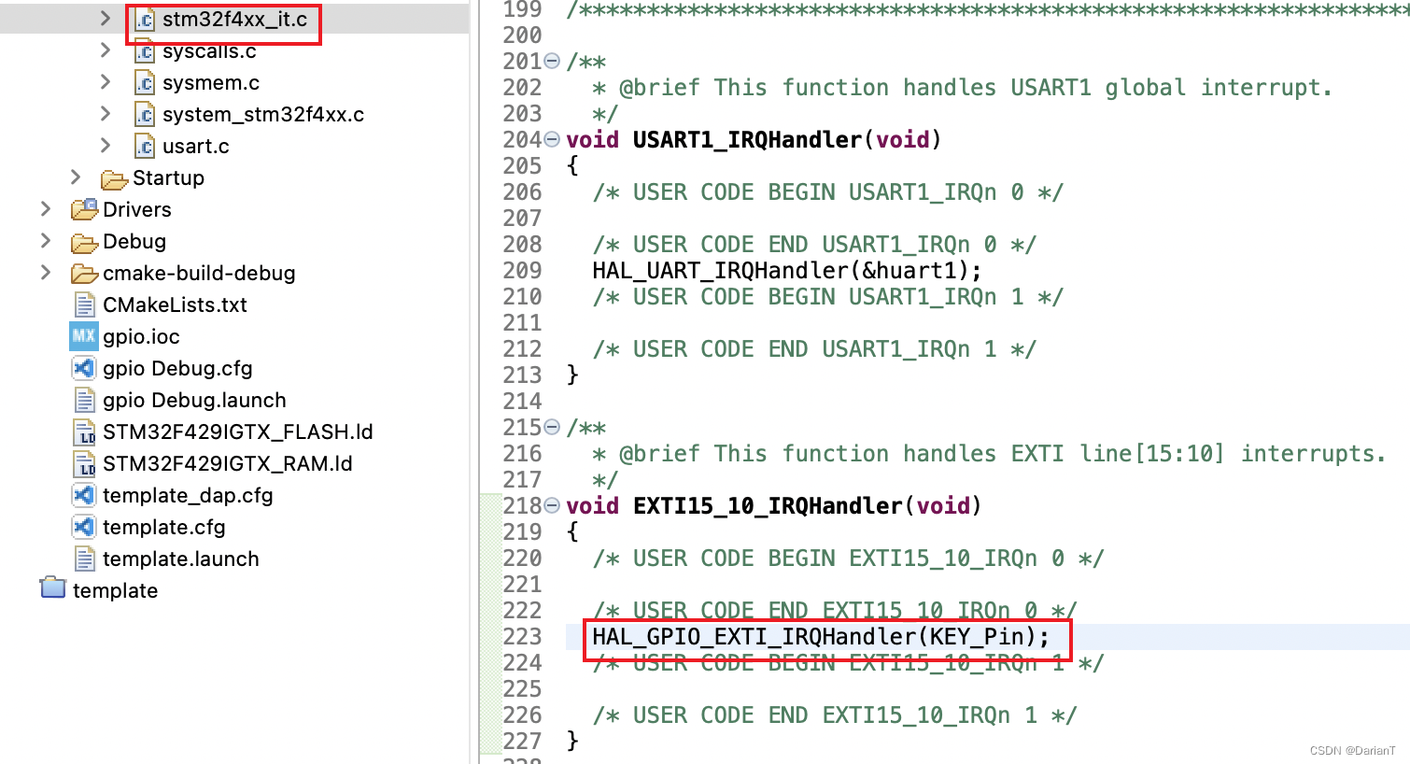The width and height of the screenshot is (1410, 764).
Task: Click the EXTI15_10_IRQHandler function name
Action: click(768, 506)
